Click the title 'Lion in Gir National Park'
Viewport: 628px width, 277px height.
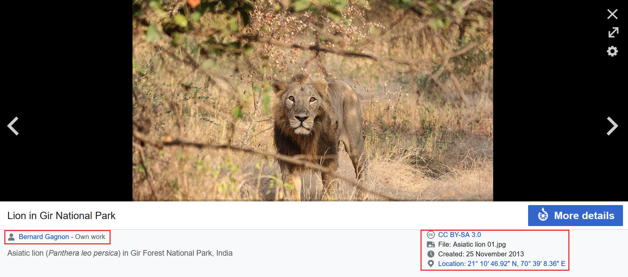pos(61,216)
